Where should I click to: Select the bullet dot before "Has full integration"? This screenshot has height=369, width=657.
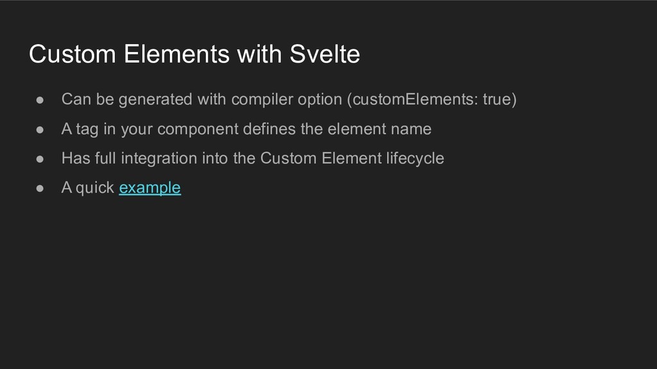point(40,159)
